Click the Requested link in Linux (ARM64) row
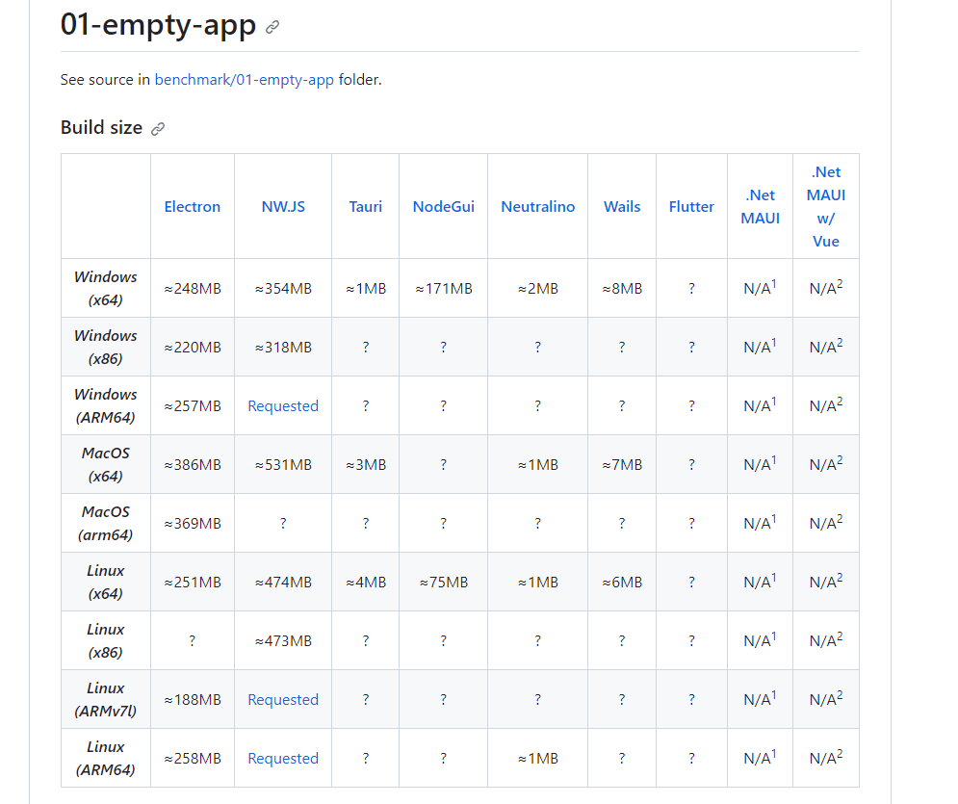958x804 pixels. [283, 758]
